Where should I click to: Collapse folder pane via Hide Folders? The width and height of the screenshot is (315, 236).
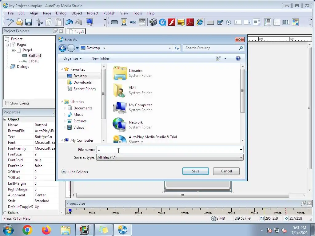[x=75, y=172]
